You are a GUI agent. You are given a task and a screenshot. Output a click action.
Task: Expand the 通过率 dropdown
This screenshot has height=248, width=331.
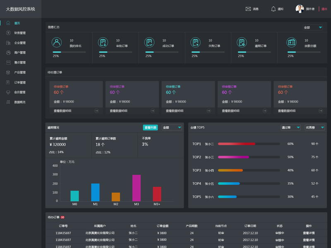(x=290, y=128)
